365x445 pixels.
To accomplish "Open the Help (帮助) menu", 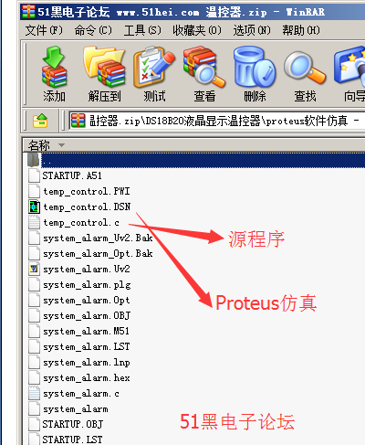I will pos(301,30).
